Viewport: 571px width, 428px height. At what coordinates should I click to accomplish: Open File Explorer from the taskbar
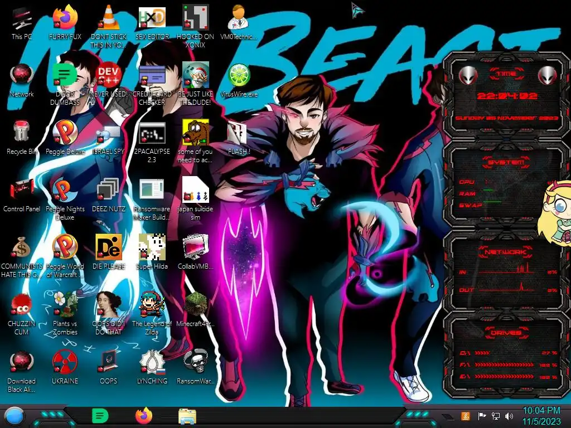click(187, 416)
